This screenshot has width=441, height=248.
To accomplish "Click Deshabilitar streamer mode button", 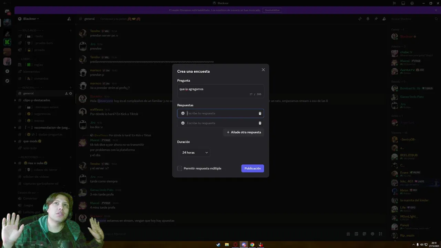I will pos(272,10).
